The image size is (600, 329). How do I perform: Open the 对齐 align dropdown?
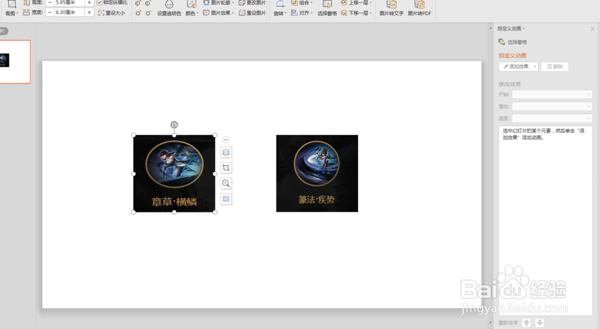tap(302, 13)
